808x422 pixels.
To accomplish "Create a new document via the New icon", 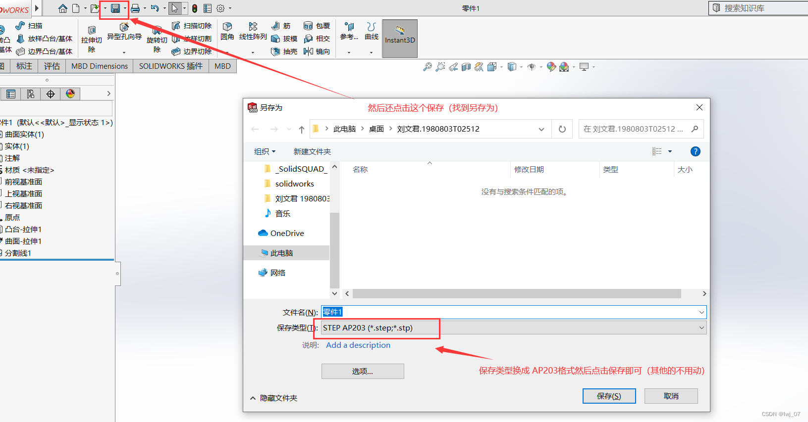I will coord(76,8).
